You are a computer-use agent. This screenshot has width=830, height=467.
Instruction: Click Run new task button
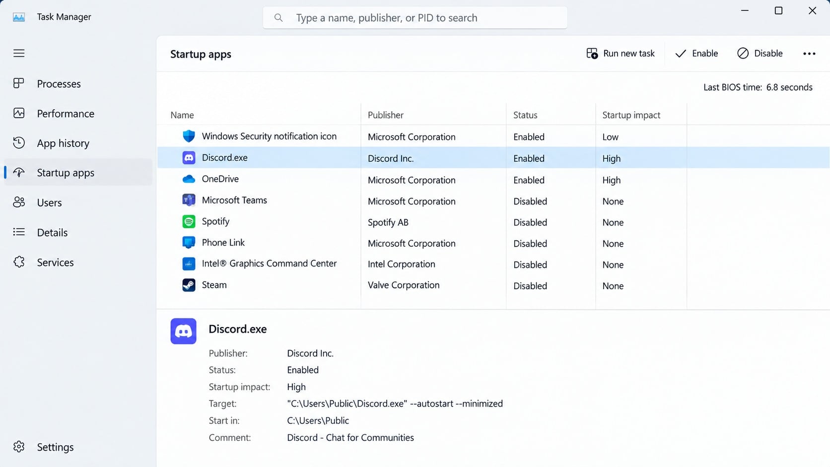click(x=621, y=53)
